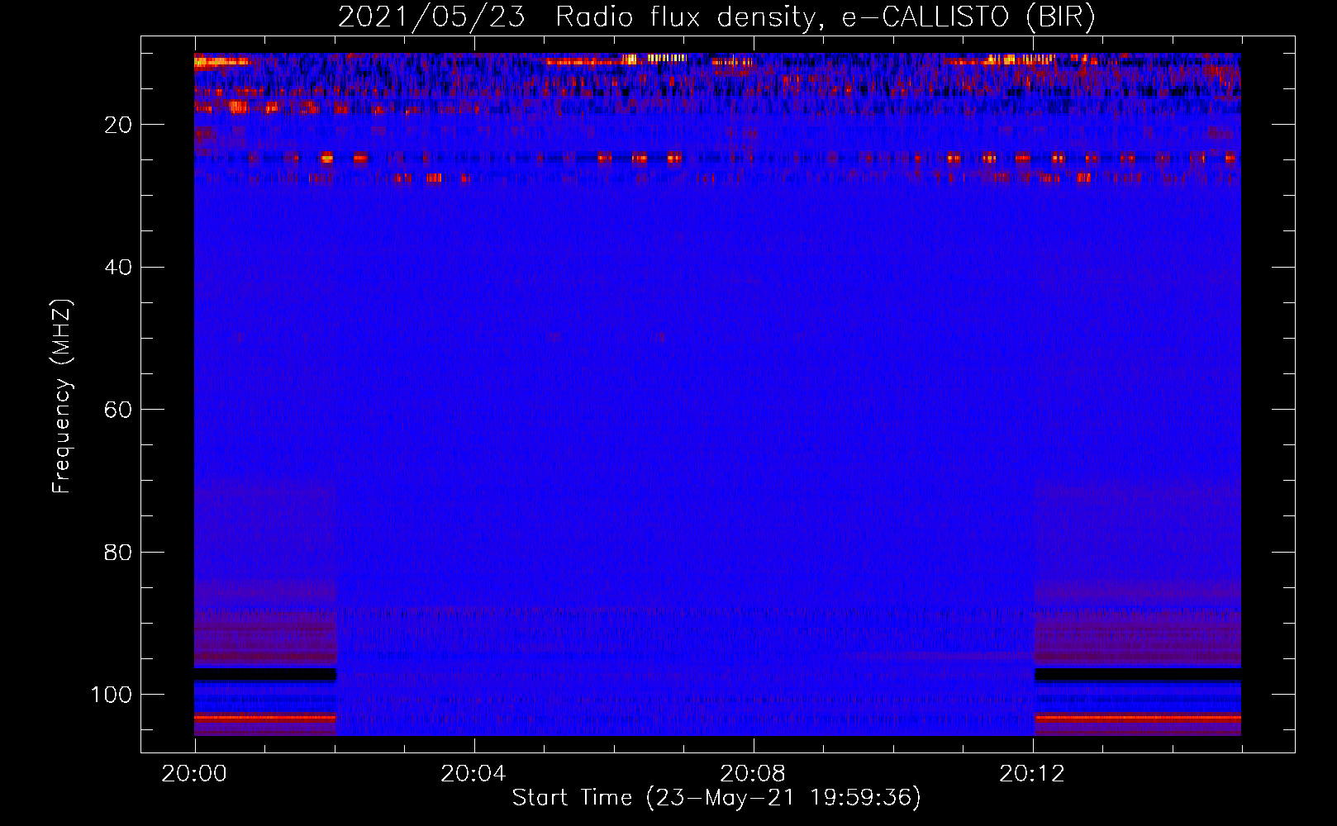This screenshot has width=1337, height=826.
Task: Click the 40 MHz frequency tick label
Action: pyautogui.click(x=118, y=267)
